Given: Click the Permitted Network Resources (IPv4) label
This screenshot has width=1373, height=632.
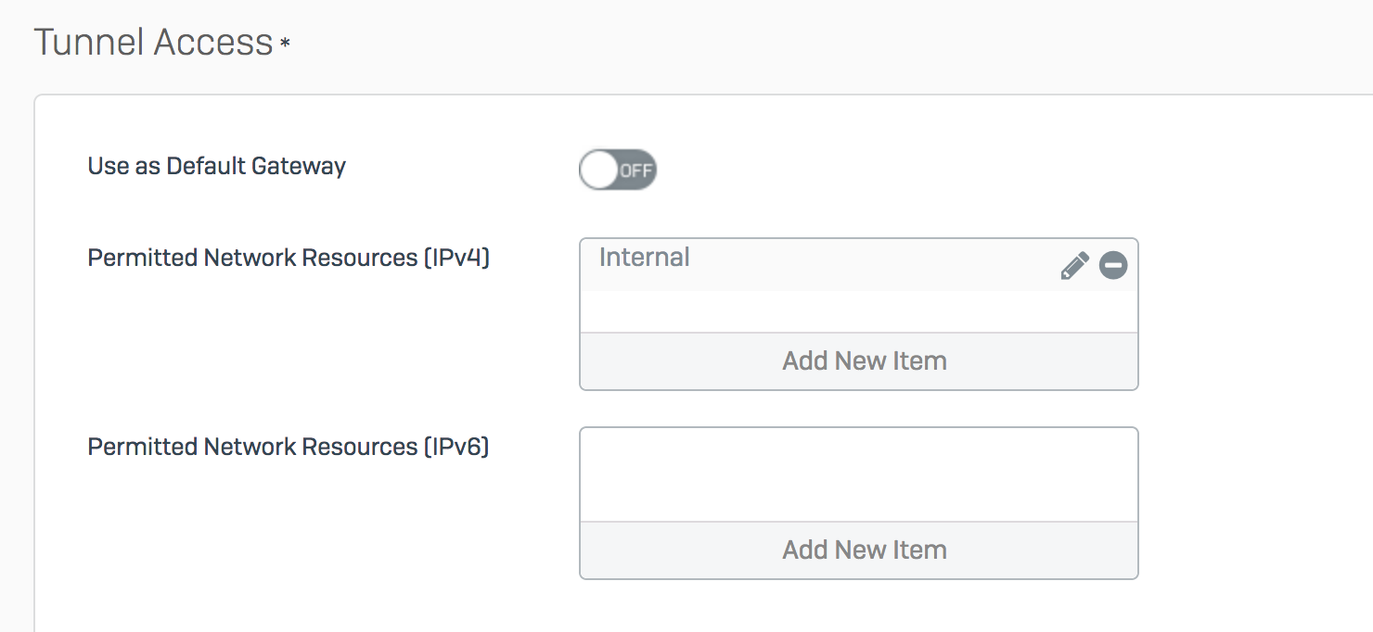Looking at the screenshot, I should click(x=289, y=258).
